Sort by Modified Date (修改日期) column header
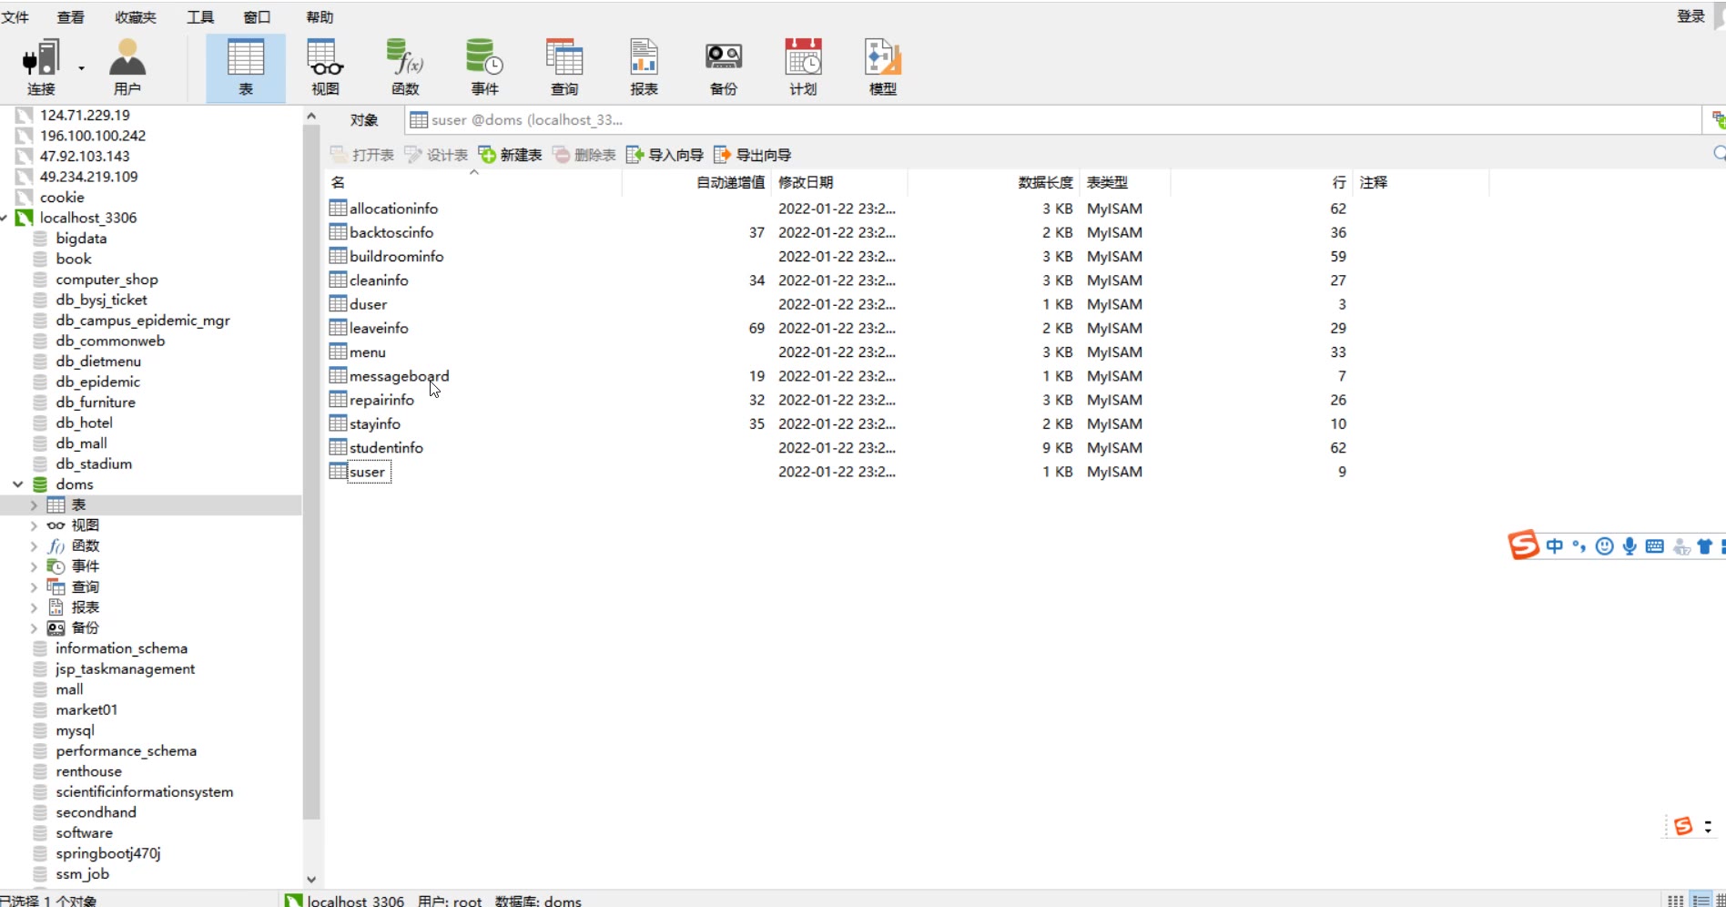Screen dimensions: 1726x907 tap(839, 182)
